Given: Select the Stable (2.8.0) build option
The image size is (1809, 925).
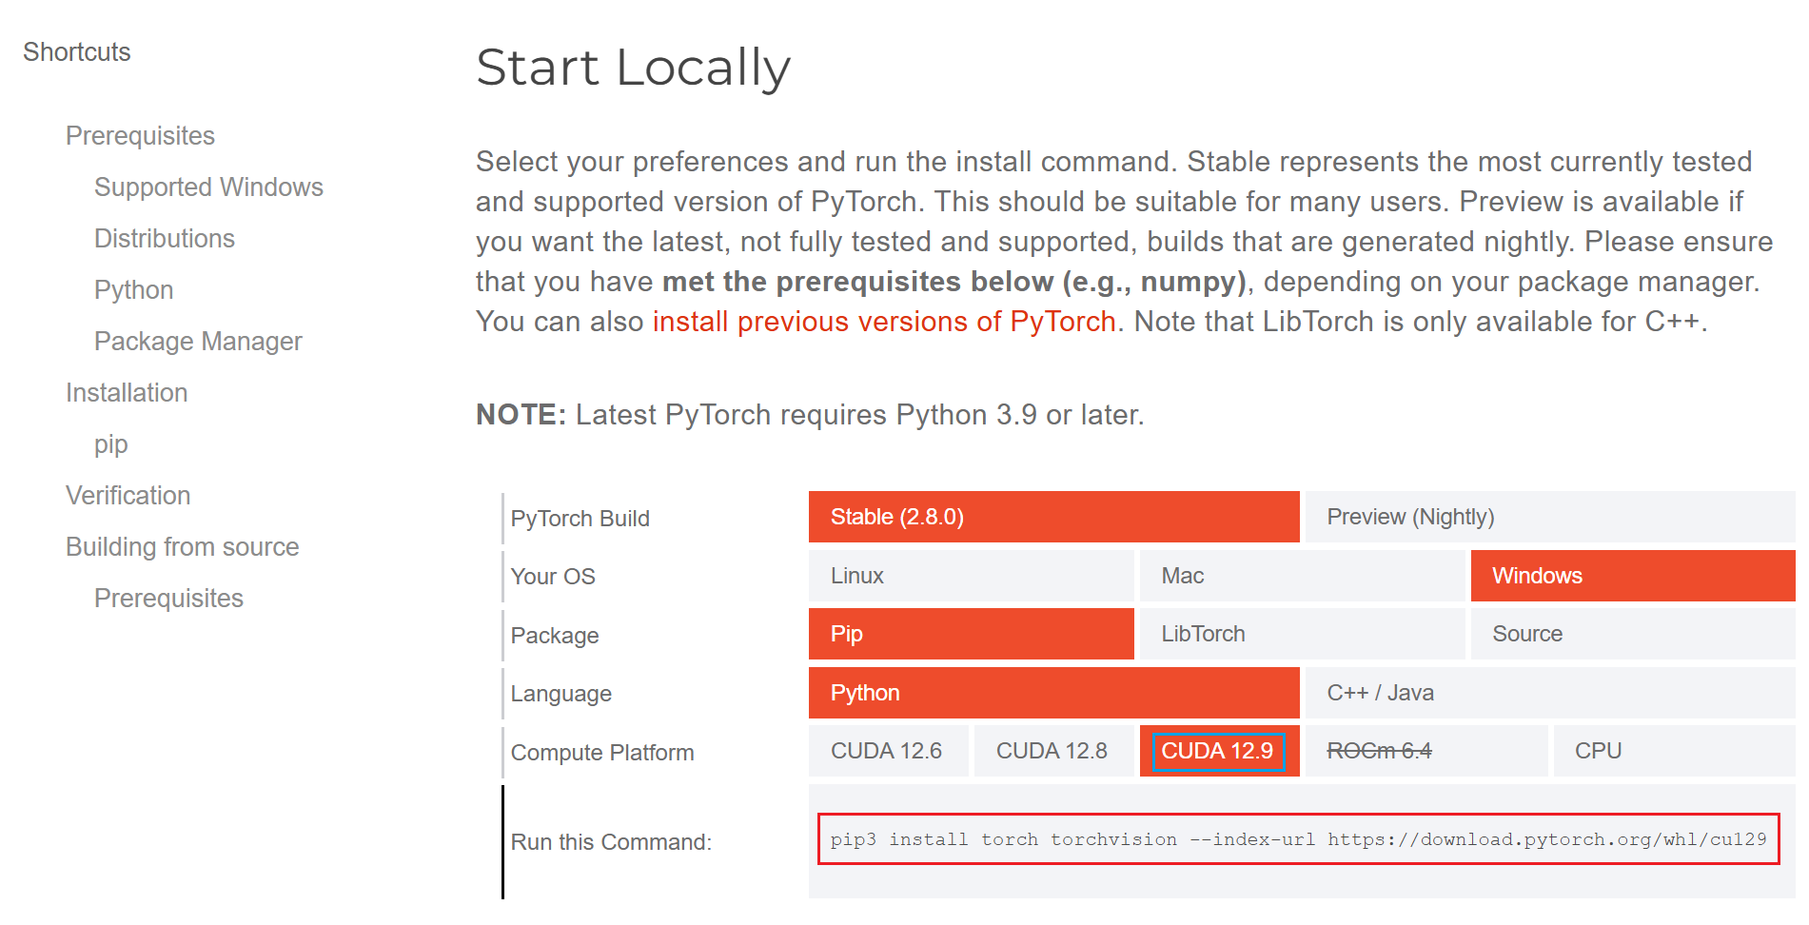Looking at the screenshot, I should click(x=1053, y=517).
